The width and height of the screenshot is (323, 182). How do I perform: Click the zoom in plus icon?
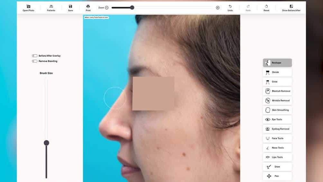(x=218, y=8)
